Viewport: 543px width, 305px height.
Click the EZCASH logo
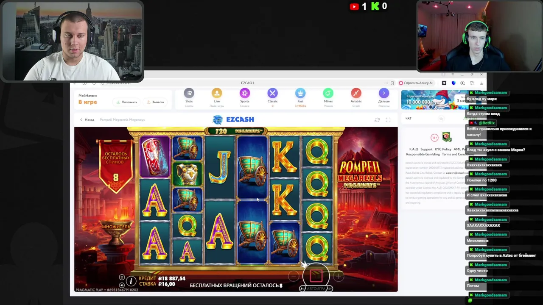[233, 119]
